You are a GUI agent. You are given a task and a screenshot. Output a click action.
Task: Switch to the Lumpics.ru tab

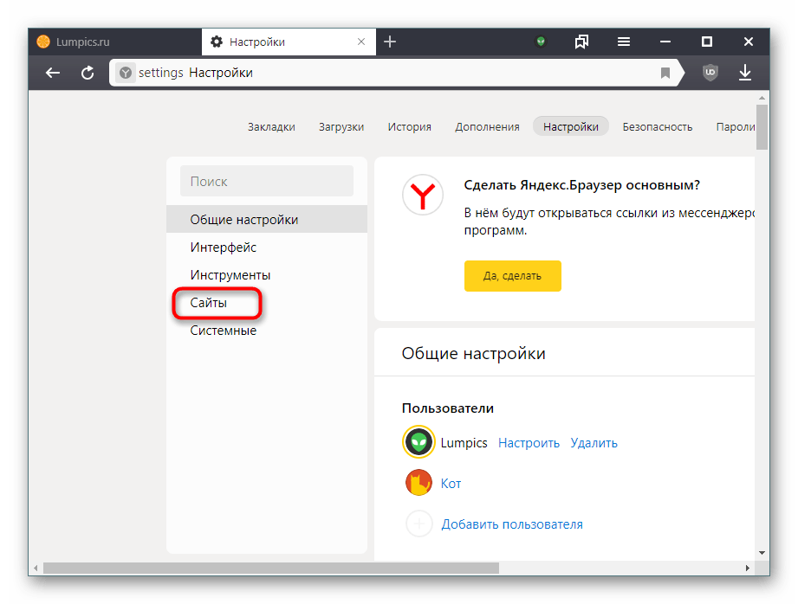coord(116,42)
